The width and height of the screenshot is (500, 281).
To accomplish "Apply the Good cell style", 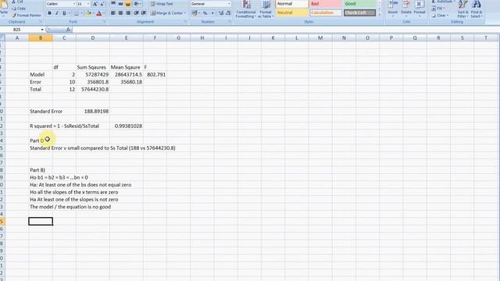I will coord(359,4).
